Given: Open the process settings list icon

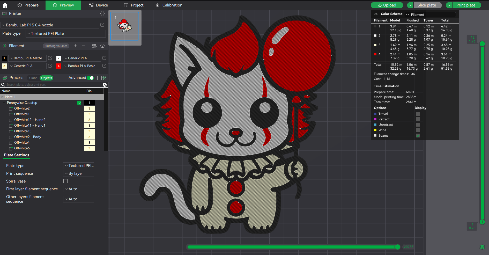Looking at the screenshot, I should coord(99,78).
